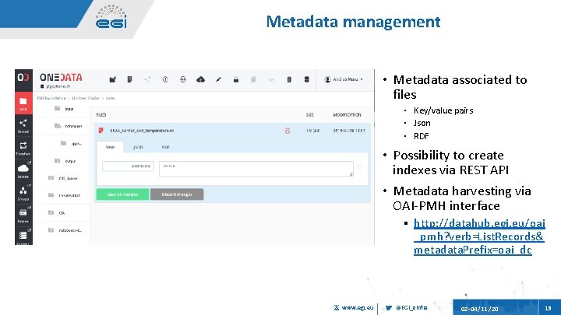This screenshot has width=561, height=315.
Task: Click the Value text area
Action: coord(256,169)
